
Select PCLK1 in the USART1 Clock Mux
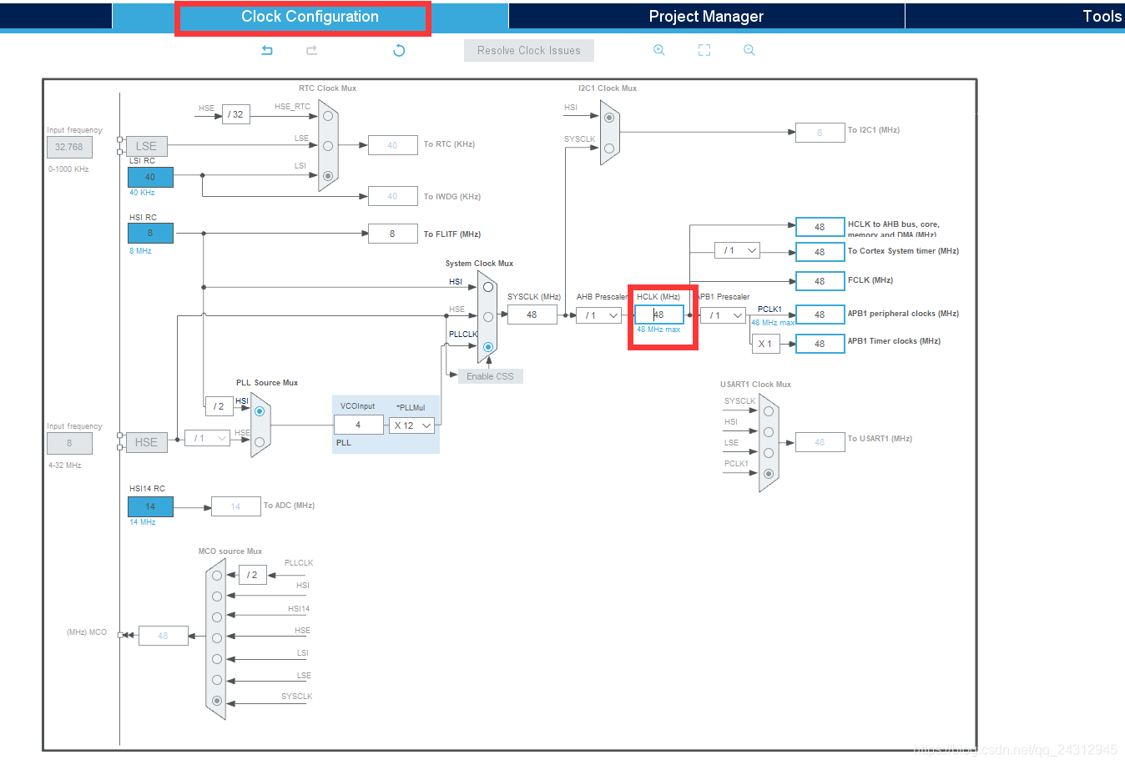[769, 474]
